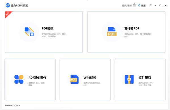
Task: Click description 支持PDF 拆分、合并、提取
Action: [x=37, y=84]
